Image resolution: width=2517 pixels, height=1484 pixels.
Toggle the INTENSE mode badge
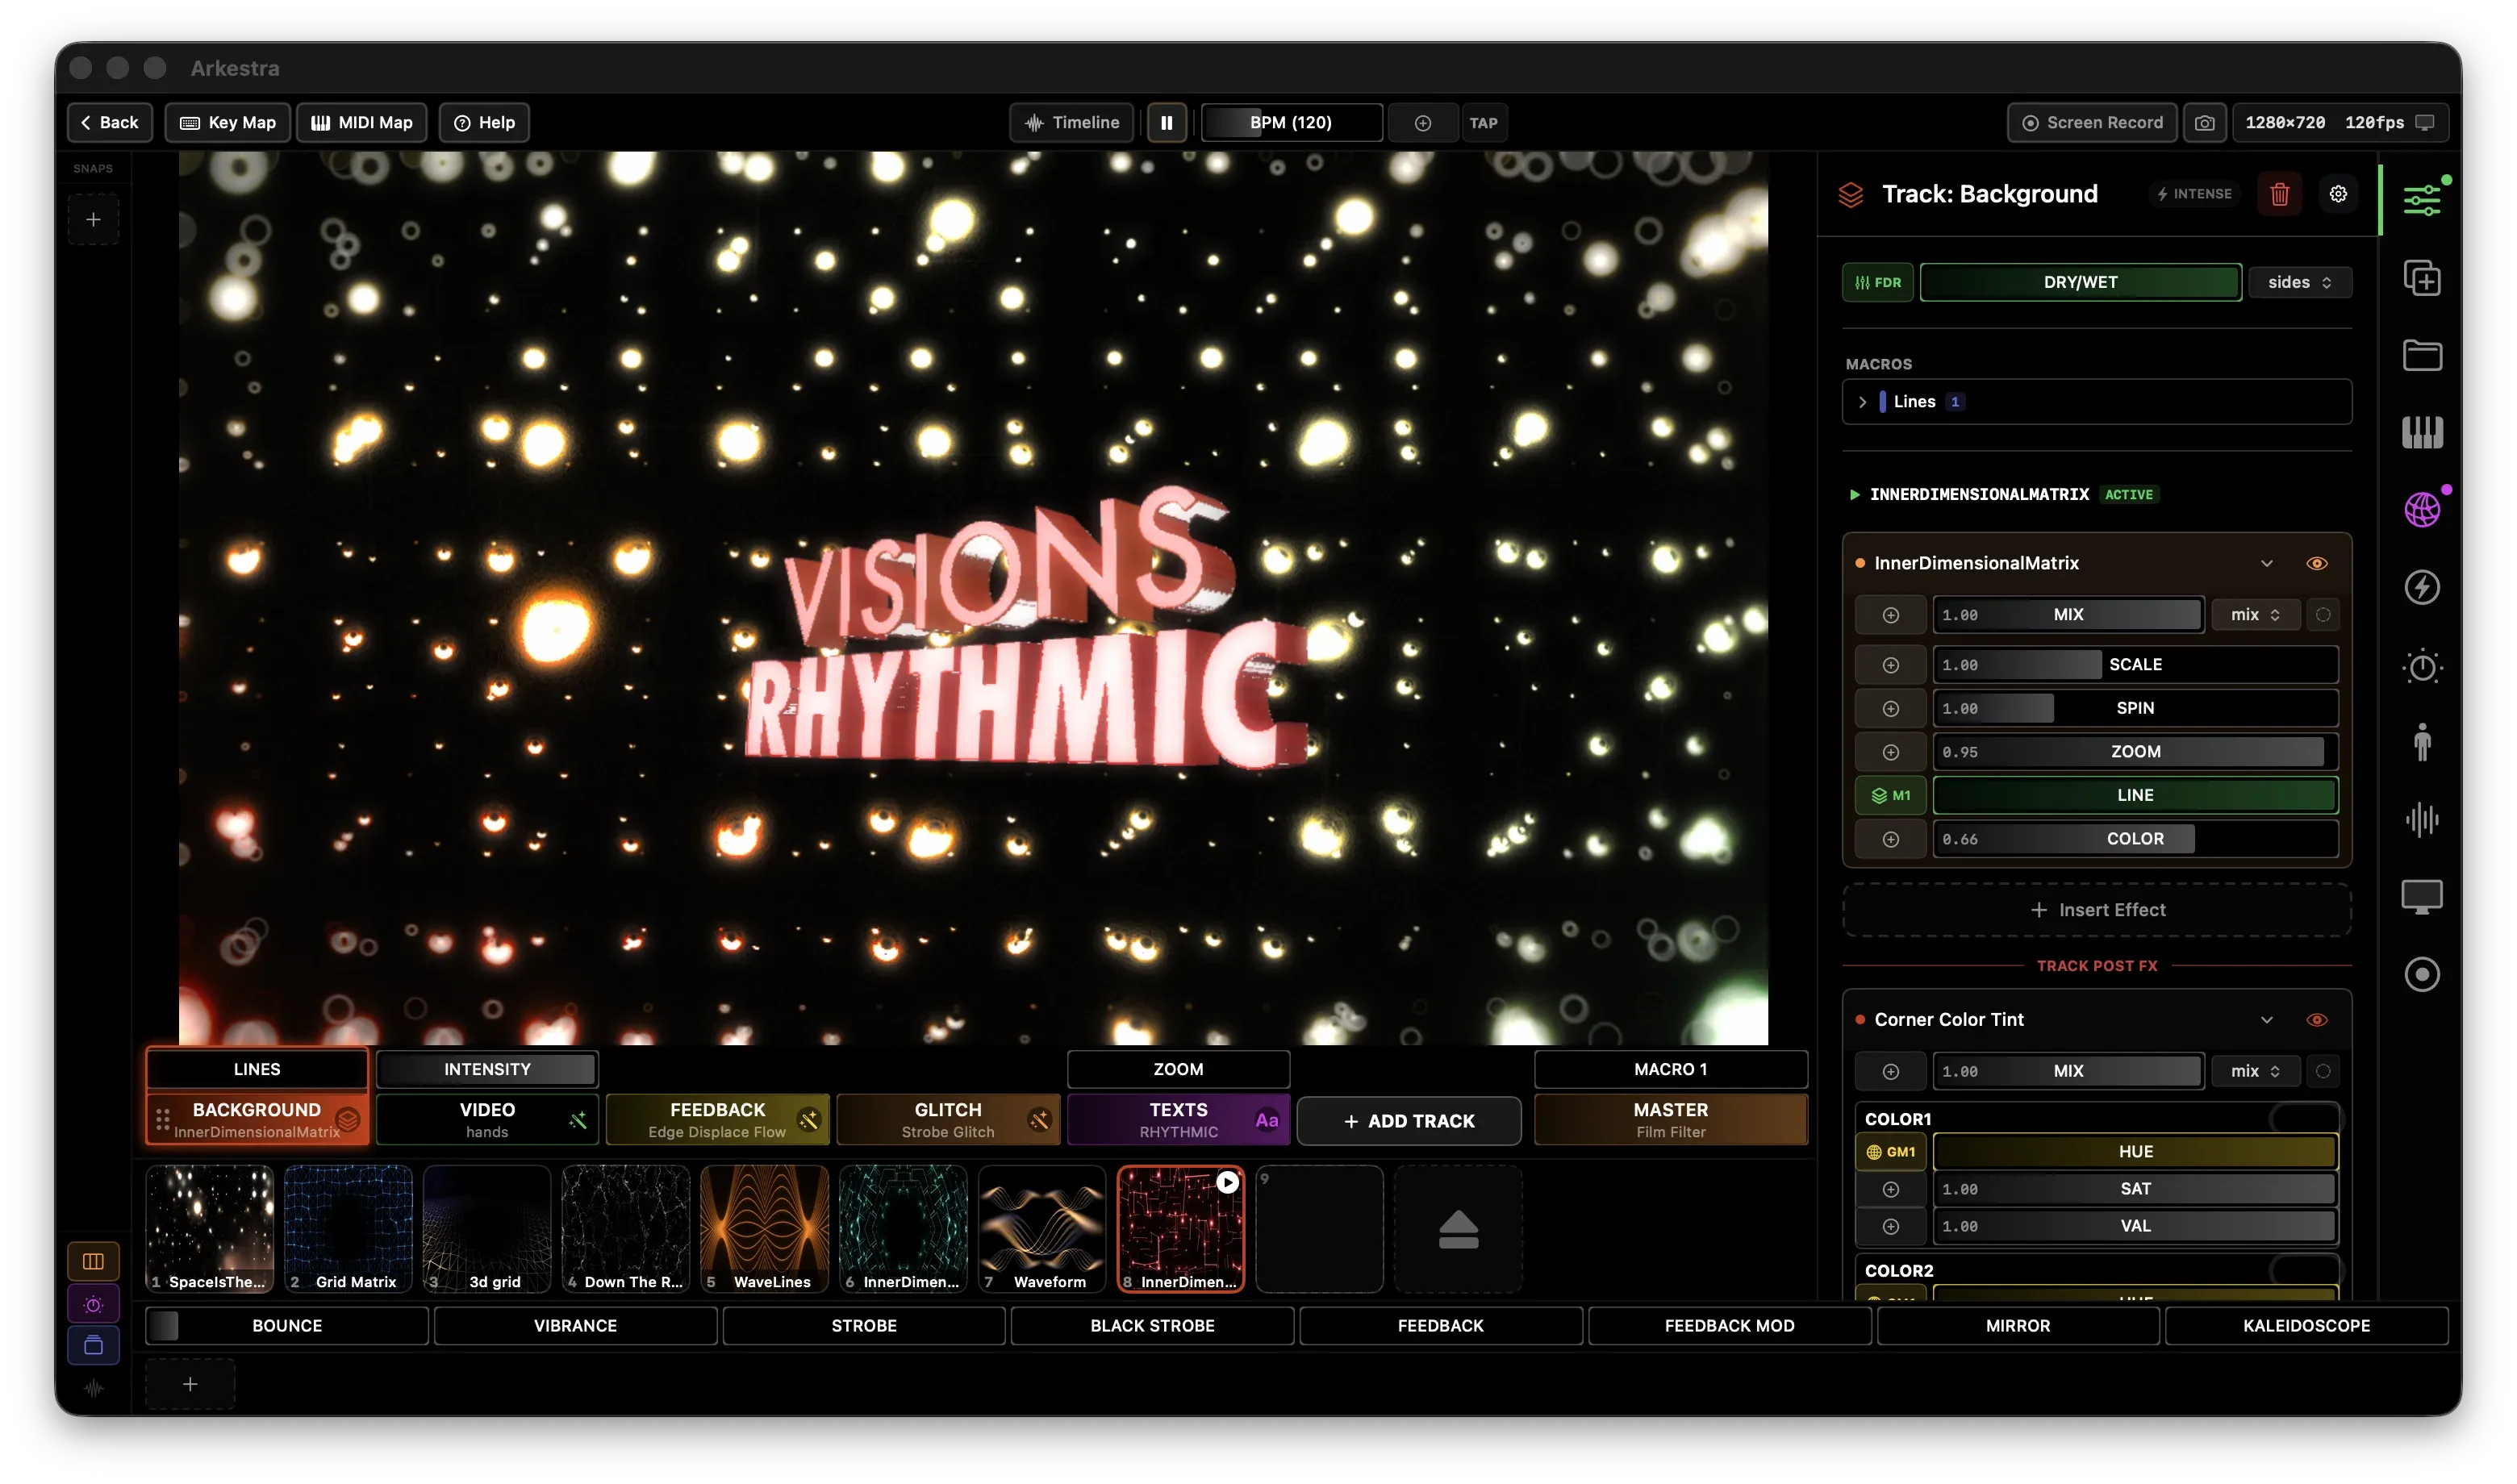(x=2194, y=194)
